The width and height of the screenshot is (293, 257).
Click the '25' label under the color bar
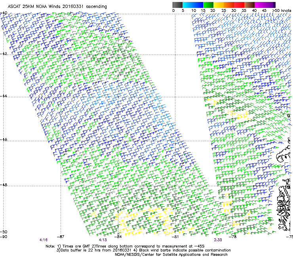[224, 10]
